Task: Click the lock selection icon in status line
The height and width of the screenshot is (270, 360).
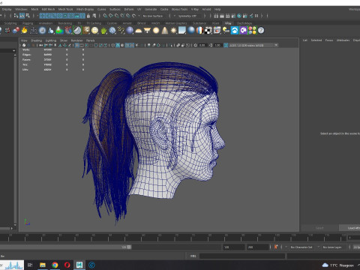Action: [x=88, y=16]
